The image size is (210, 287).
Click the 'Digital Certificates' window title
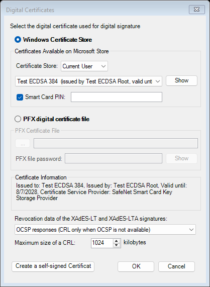[30, 10]
